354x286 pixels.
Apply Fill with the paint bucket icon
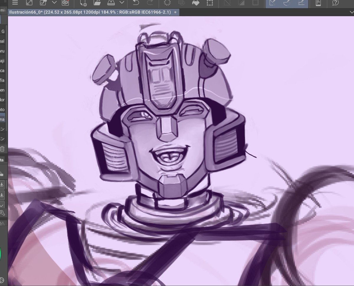click(x=196, y=3)
